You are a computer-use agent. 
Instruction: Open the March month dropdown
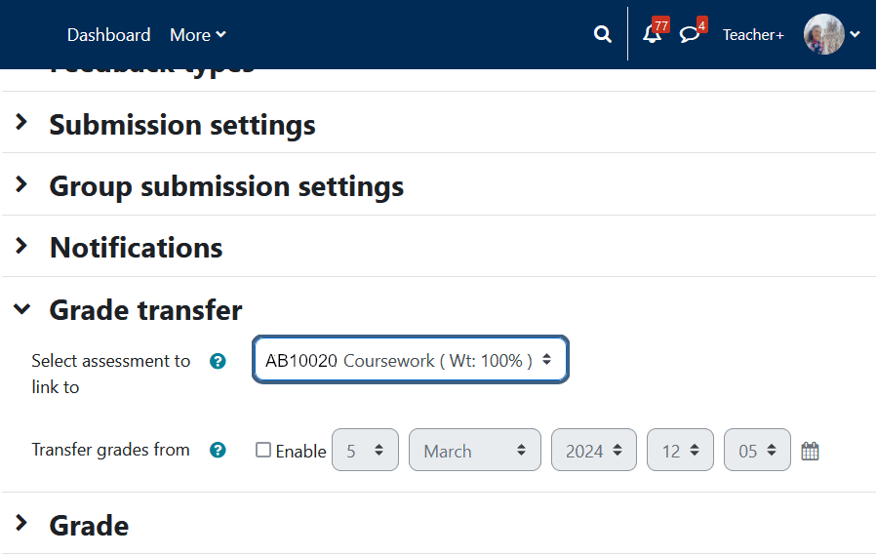474,451
